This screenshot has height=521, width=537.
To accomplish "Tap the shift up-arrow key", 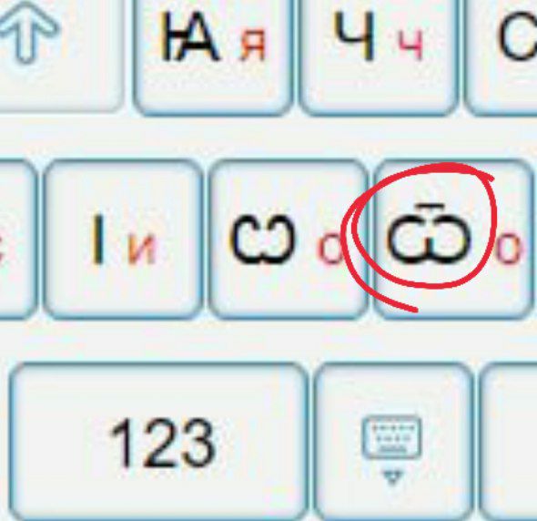I will point(58,55).
